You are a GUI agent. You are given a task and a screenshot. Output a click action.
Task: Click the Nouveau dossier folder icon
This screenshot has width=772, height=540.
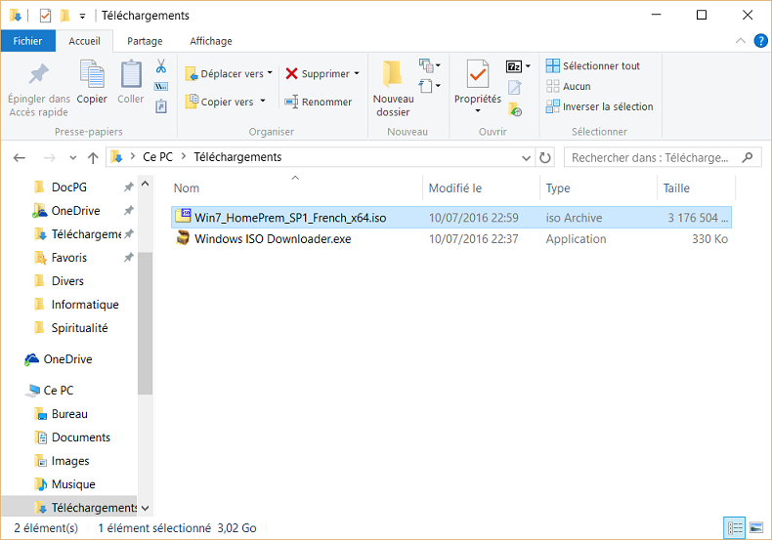[x=393, y=75]
